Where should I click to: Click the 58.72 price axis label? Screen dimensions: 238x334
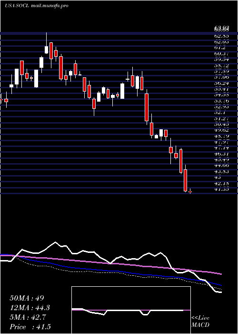pos(221,66)
